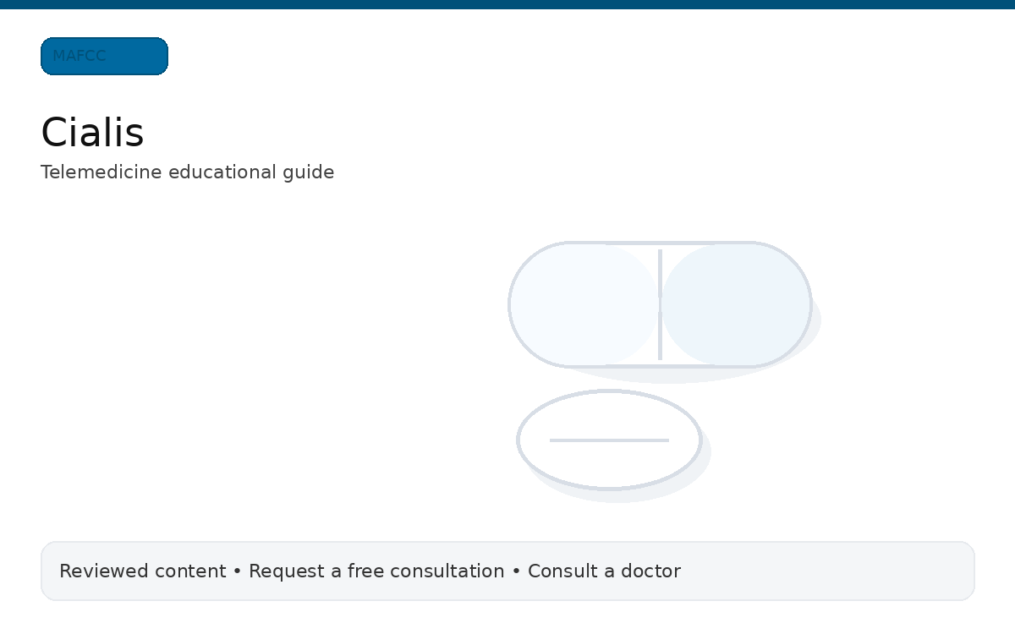The height and width of the screenshot is (634, 1015).
Task: Click the Reviewed content label
Action: point(142,571)
